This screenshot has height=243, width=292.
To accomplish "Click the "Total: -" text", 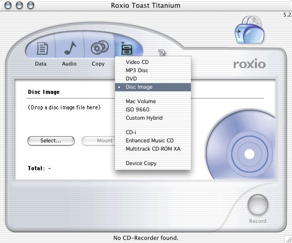I will (39, 168).
